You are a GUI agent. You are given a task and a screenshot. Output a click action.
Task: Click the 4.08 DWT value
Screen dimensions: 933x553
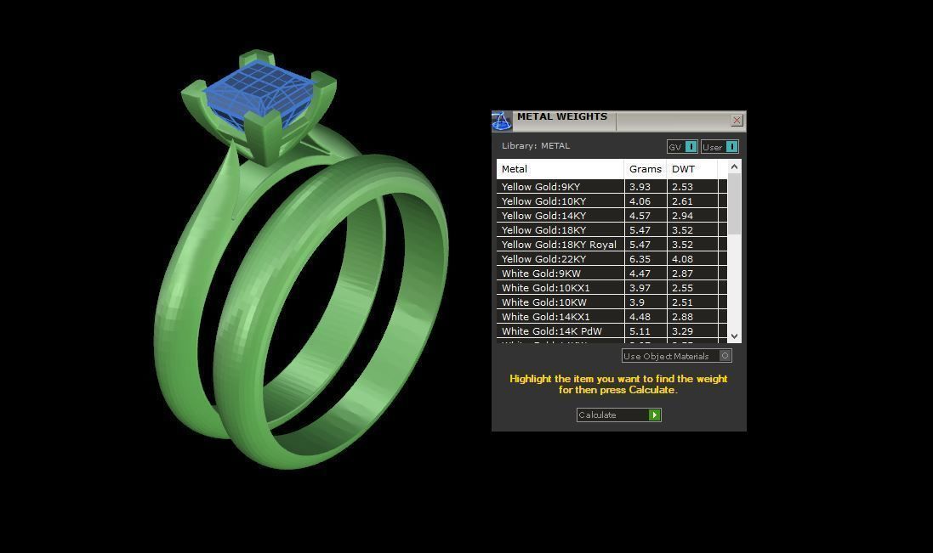682,259
